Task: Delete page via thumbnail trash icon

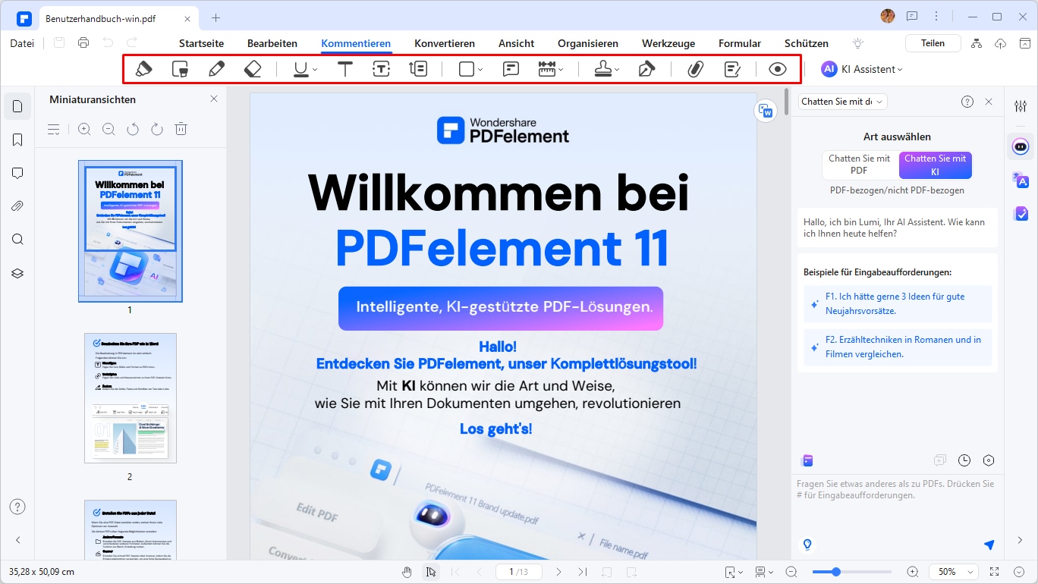Action: (x=181, y=130)
